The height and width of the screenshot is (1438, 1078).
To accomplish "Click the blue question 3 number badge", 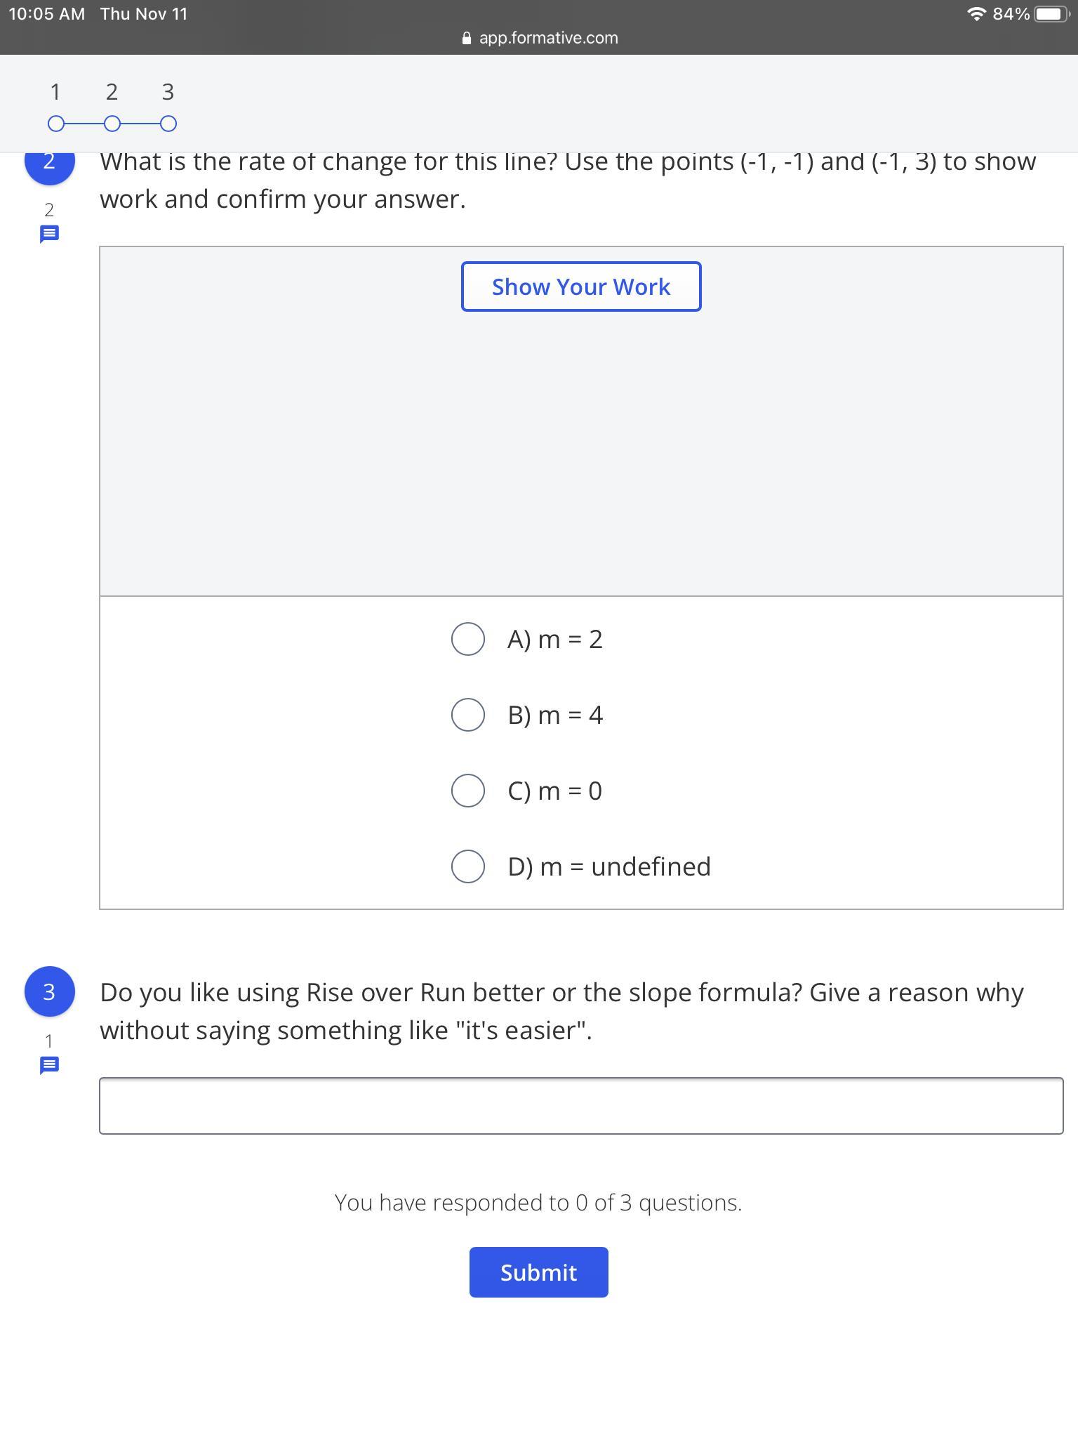I will pos(49,991).
